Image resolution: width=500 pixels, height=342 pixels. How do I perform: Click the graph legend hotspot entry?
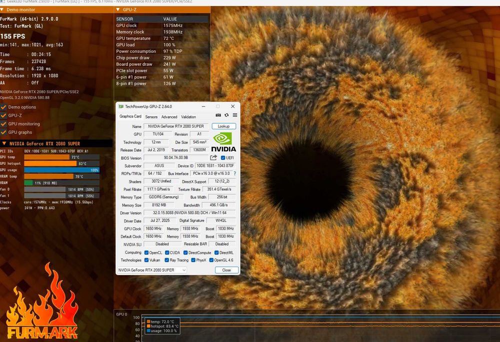coord(162,326)
